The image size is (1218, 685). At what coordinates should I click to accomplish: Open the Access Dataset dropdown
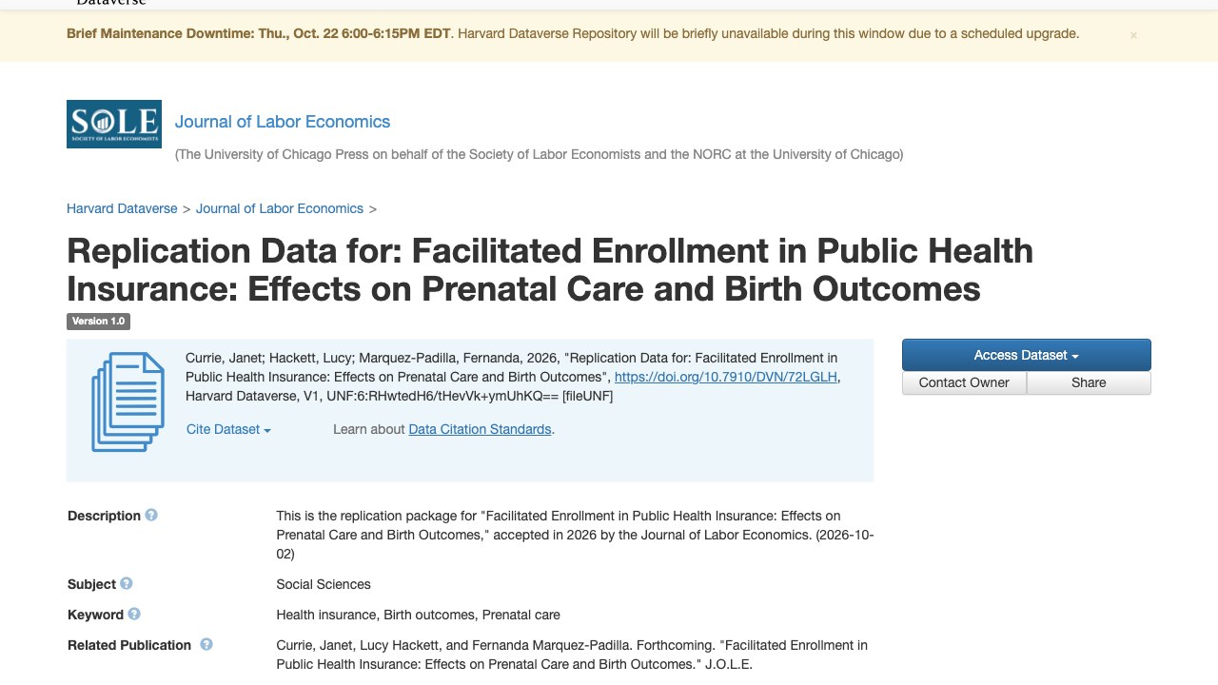(x=1026, y=355)
